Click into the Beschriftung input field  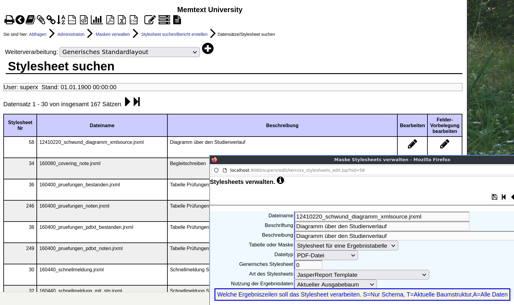pos(382,226)
